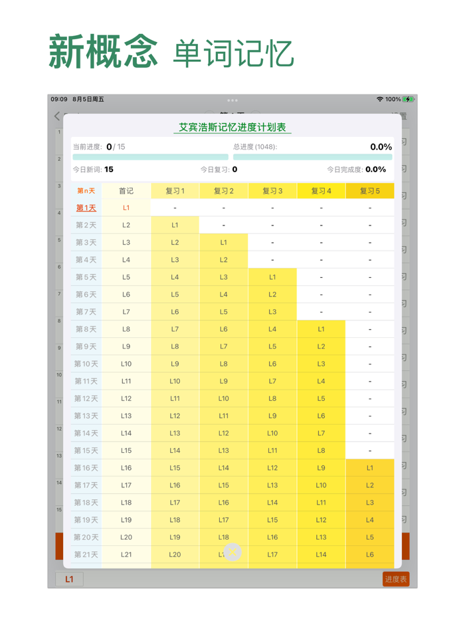Open the 进度表 button

[x=396, y=579]
